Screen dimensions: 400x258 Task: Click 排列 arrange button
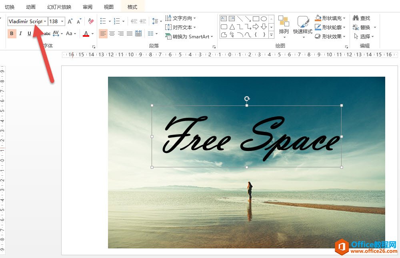point(284,27)
